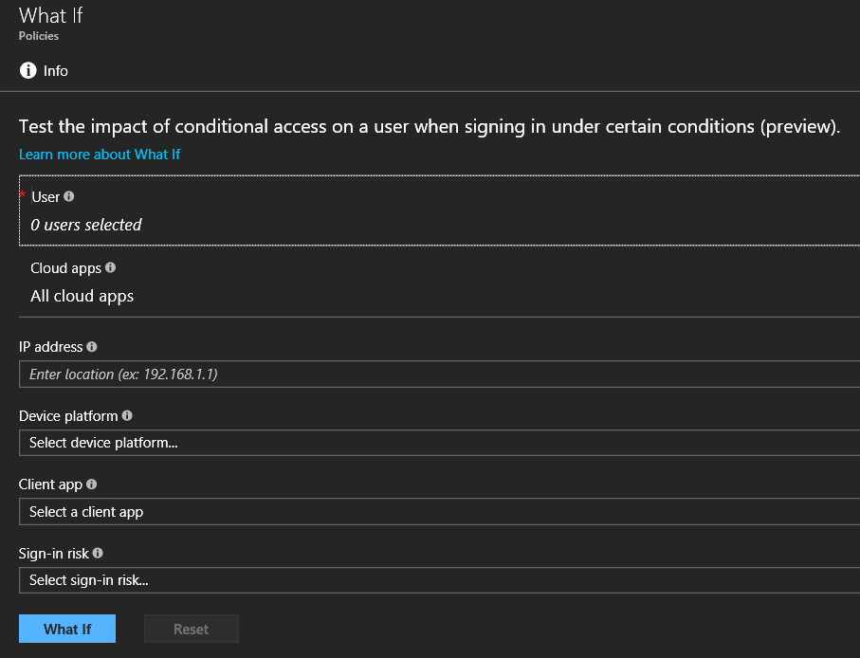
Task: Click info tooltip icon beside Cloud apps
Action: point(111,268)
